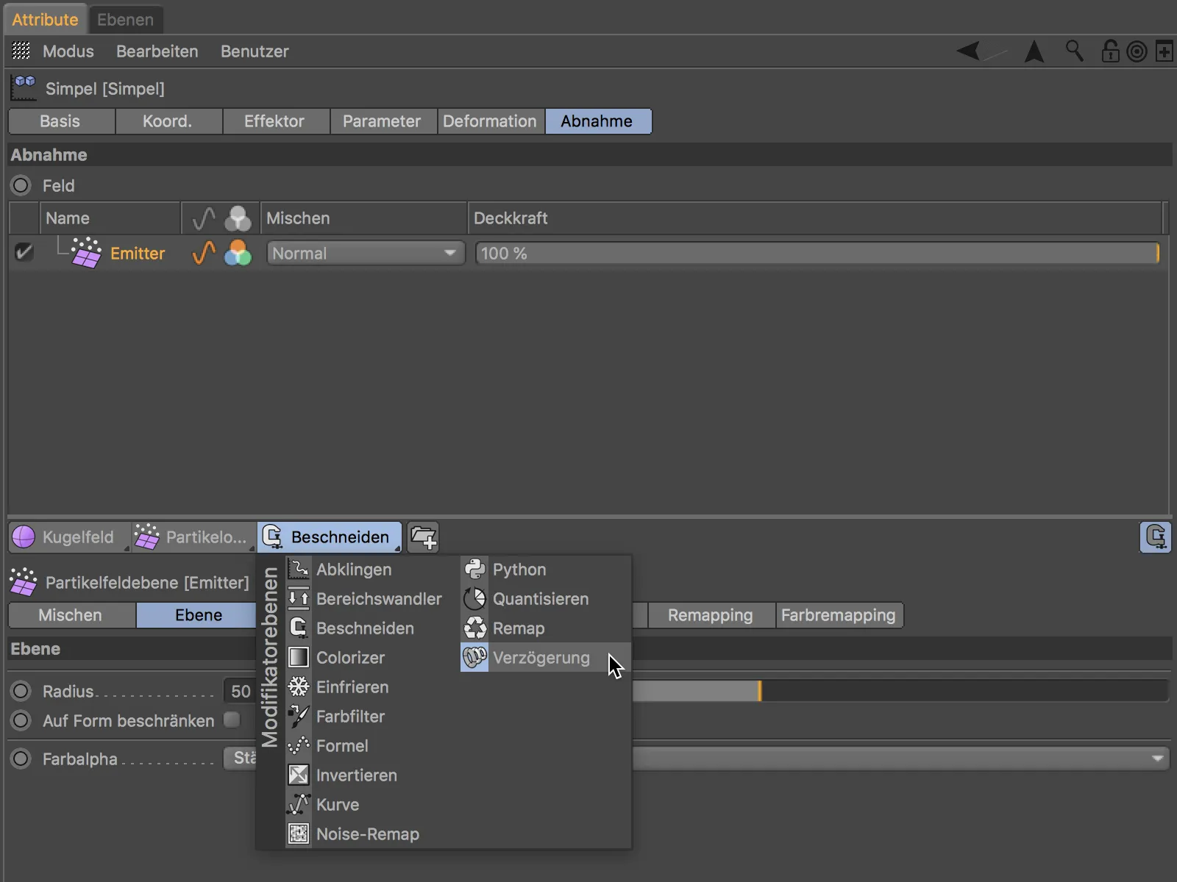Toggle the Farbalpha animation circle
The height and width of the screenshot is (882, 1177).
21,759
